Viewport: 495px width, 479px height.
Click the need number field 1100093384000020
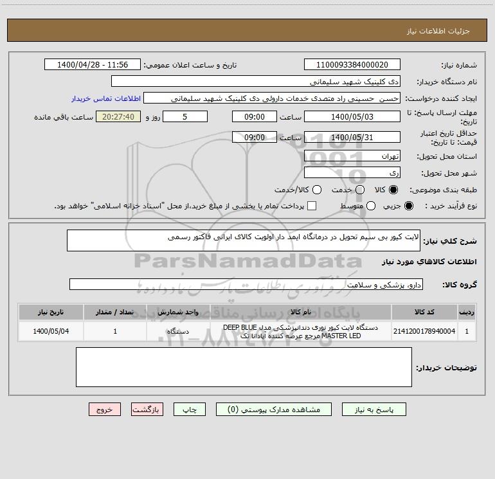(352, 64)
